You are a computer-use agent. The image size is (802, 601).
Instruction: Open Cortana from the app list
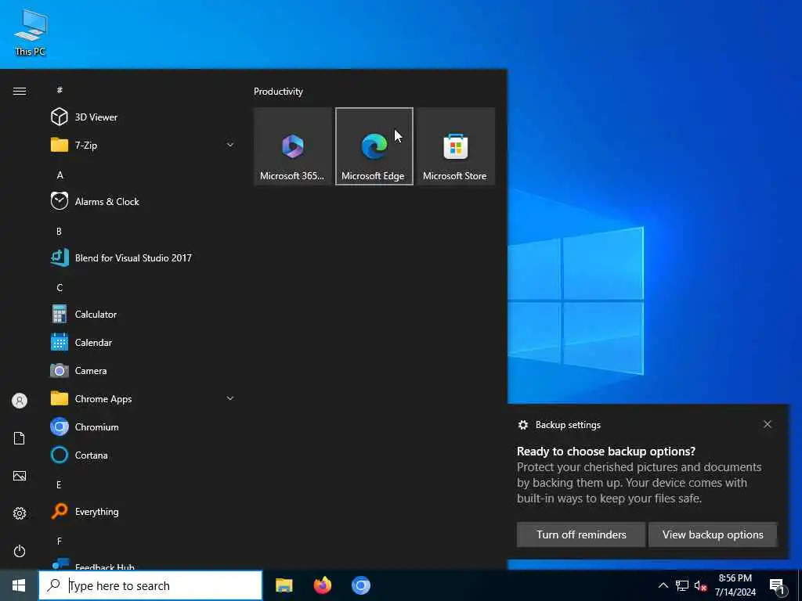click(x=143, y=455)
